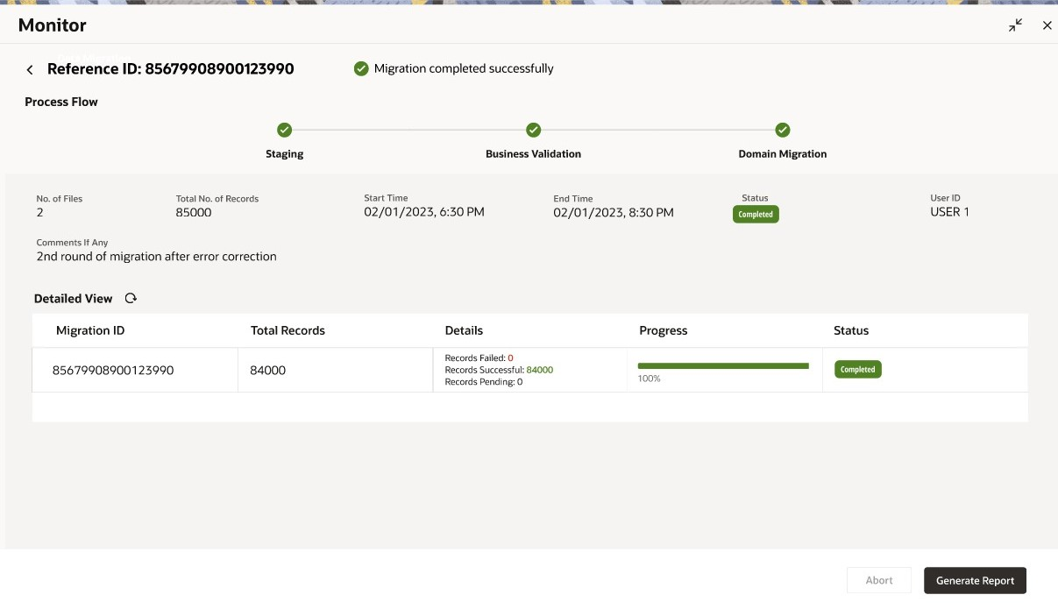
Task: Click the Generate Report button
Action: click(x=975, y=580)
